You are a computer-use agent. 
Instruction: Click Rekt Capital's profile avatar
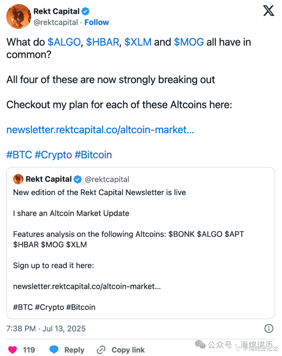(x=19, y=17)
